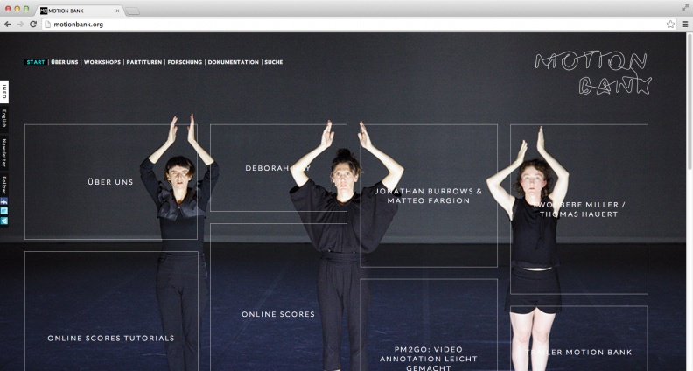Click the Motion Bank handwritten logo

point(592,73)
